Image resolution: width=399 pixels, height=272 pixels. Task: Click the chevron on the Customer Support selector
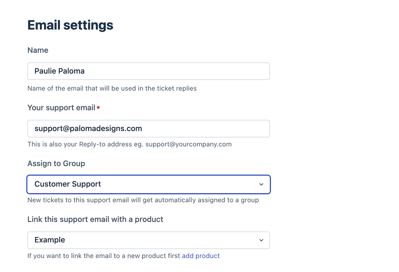(x=261, y=184)
